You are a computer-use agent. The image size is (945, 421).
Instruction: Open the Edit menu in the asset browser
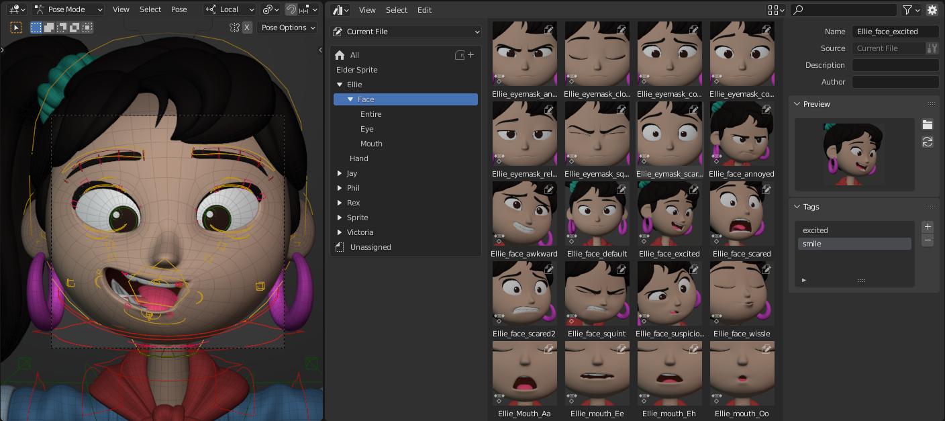pyautogui.click(x=424, y=9)
